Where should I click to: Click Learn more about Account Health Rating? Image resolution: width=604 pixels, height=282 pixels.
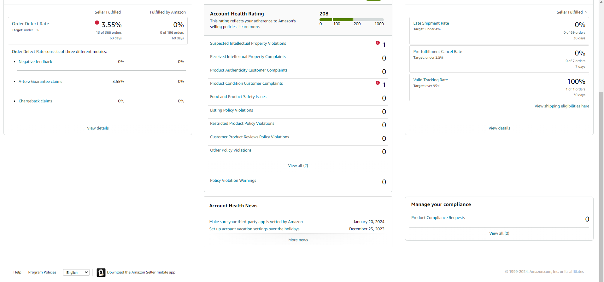point(249,27)
